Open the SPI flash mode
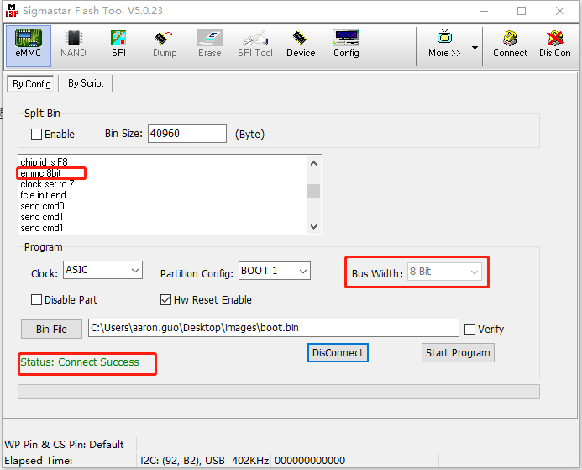The height and width of the screenshot is (470, 582). (118, 44)
